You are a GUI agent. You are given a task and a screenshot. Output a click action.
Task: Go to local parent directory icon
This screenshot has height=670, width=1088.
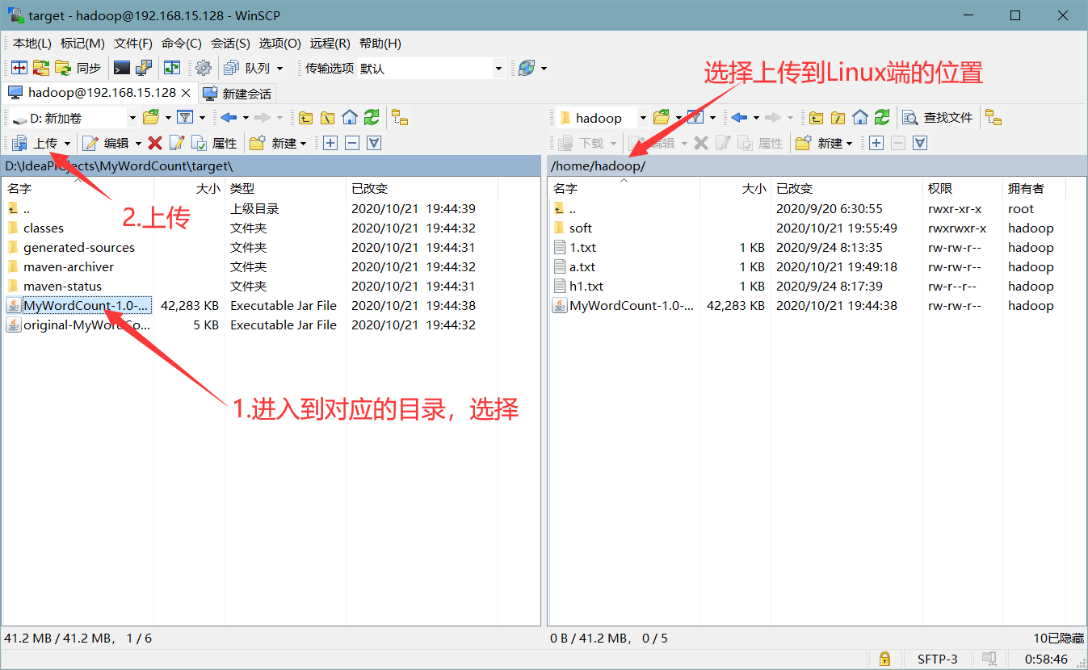305,118
